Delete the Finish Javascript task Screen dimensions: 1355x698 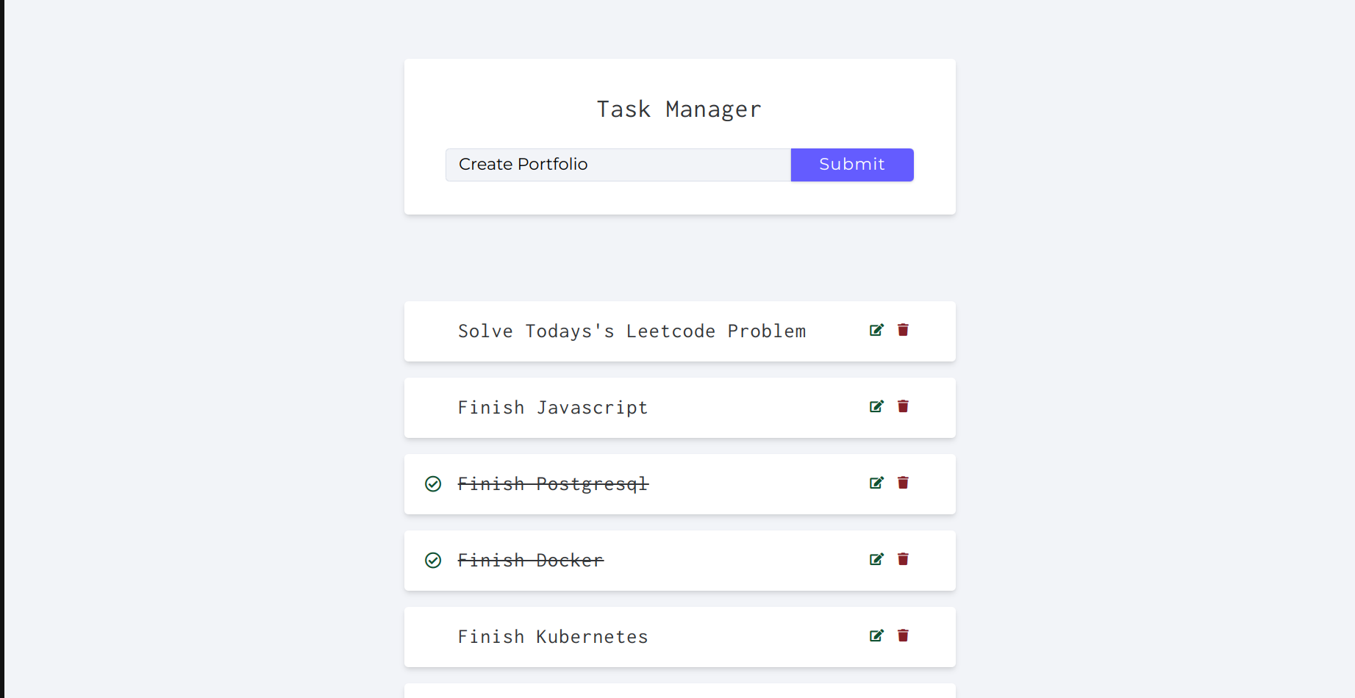tap(903, 406)
